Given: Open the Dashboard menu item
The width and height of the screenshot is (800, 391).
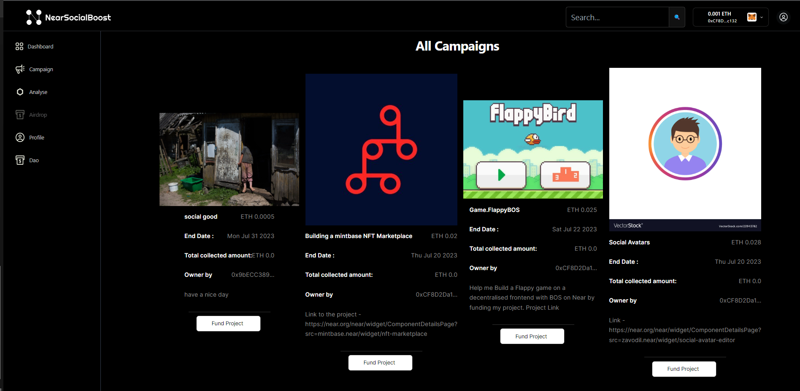Looking at the screenshot, I should [41, 46].
